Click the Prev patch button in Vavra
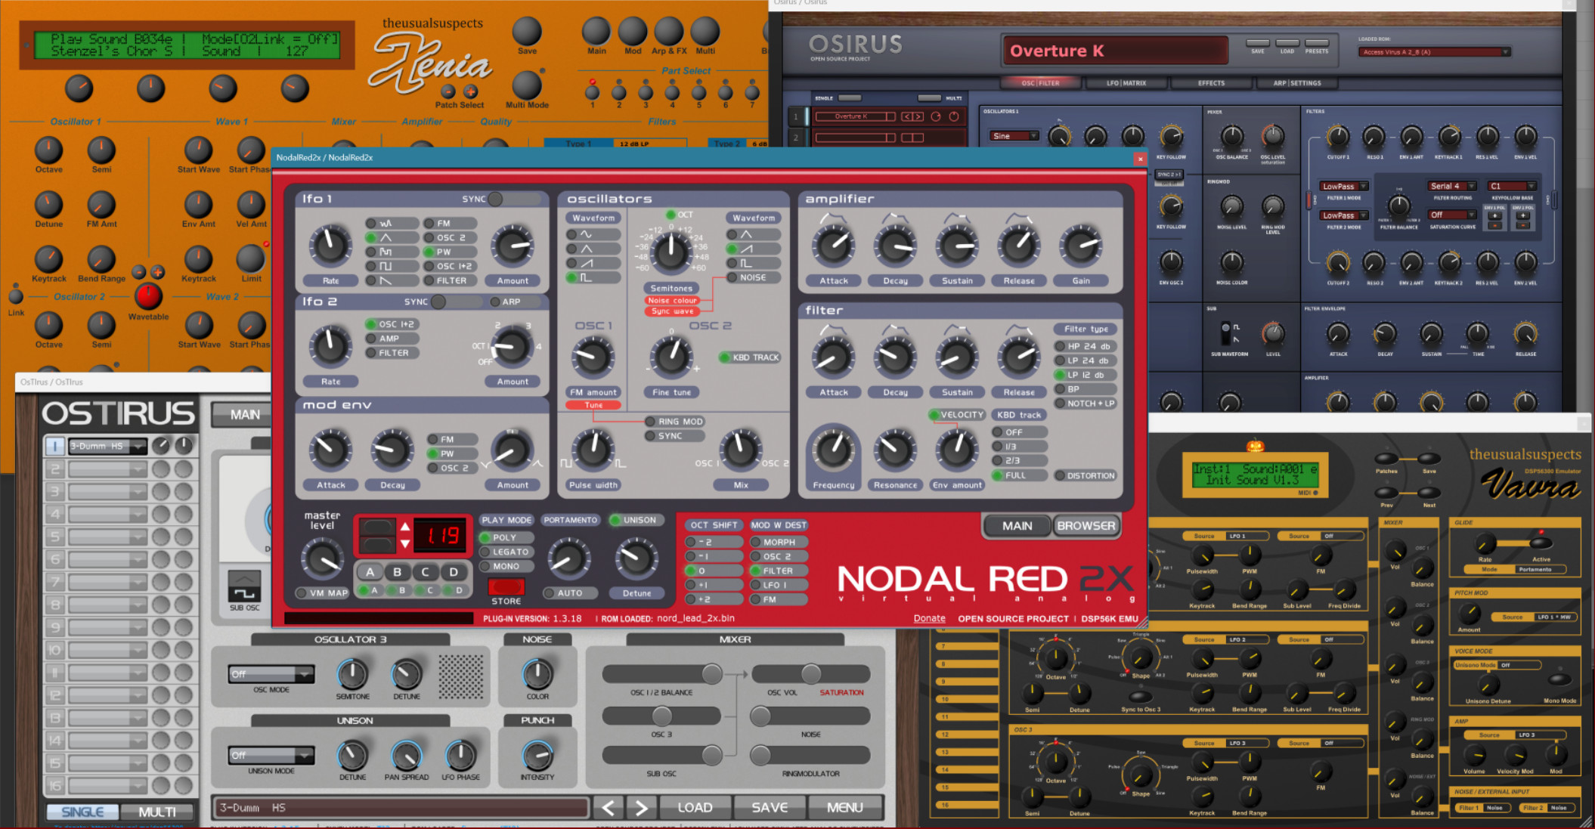 tap(1386, 493)
